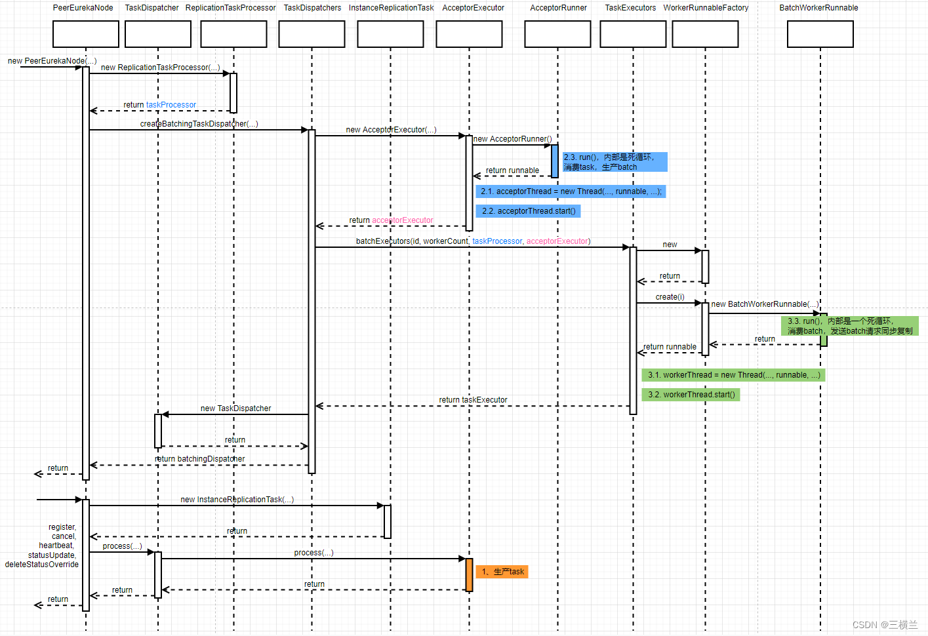Select the orange '1、生产task' note

point(502,572)
